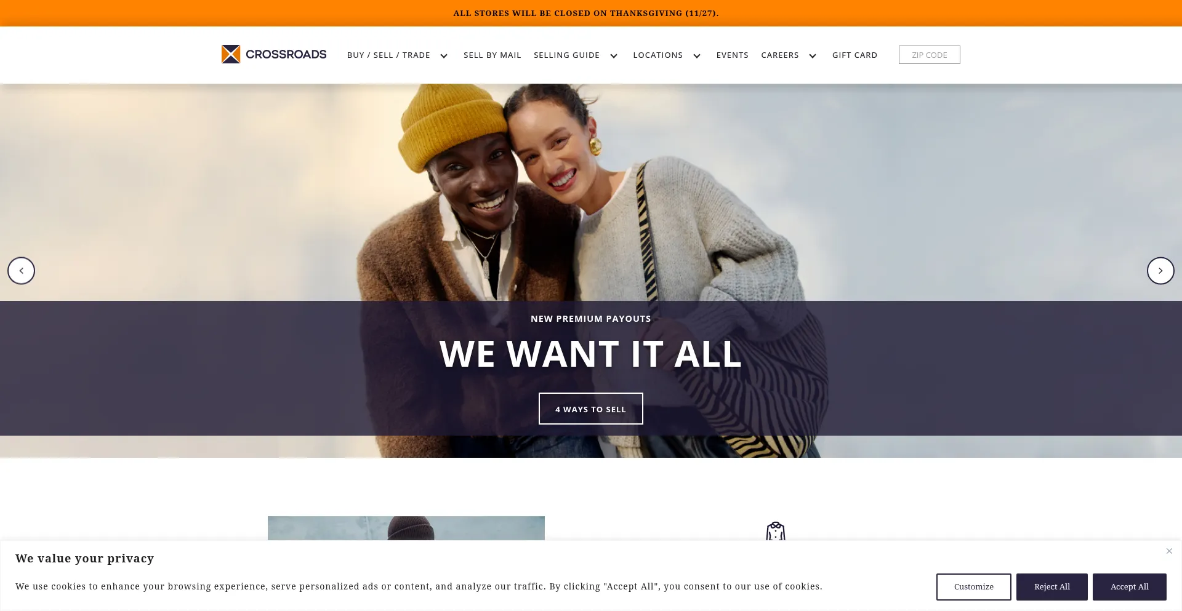The image size is (1182, 611).
Task: Open Sell By Mail page
Action: click(492, 55)
